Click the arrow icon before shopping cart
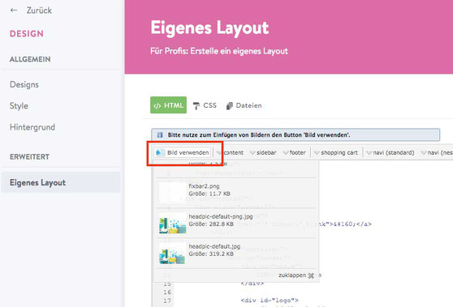Viewport: 453px width, 307px height. click(x=317, y=152)
